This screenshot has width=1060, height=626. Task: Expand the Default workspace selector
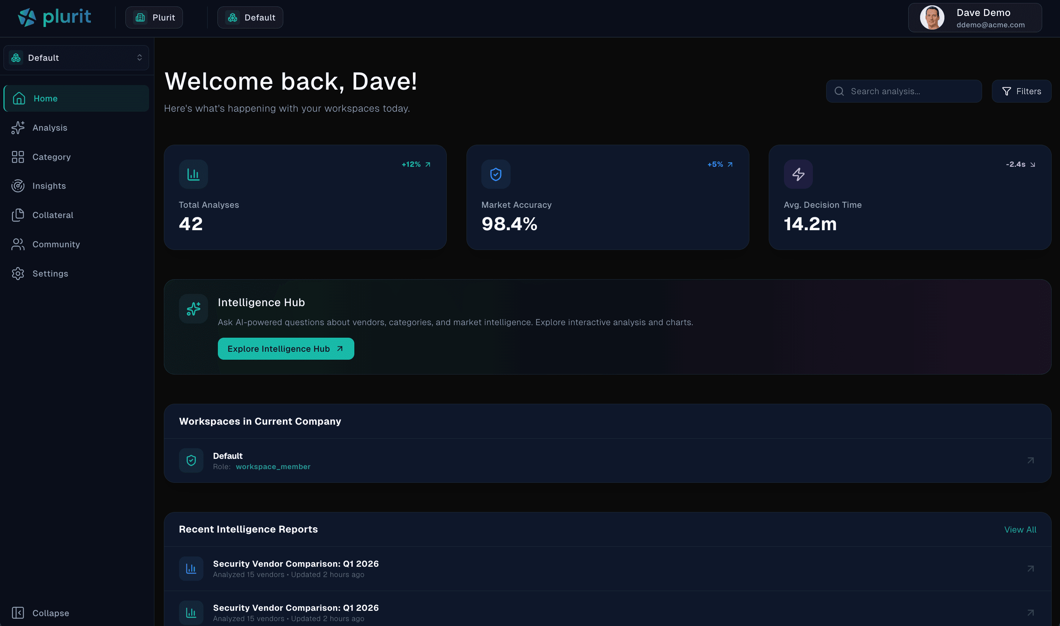point(76,57)
